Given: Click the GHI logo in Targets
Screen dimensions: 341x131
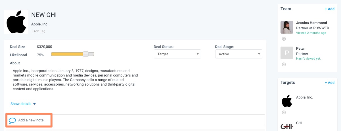Looking at the screenshot, I should coord(287,126).
